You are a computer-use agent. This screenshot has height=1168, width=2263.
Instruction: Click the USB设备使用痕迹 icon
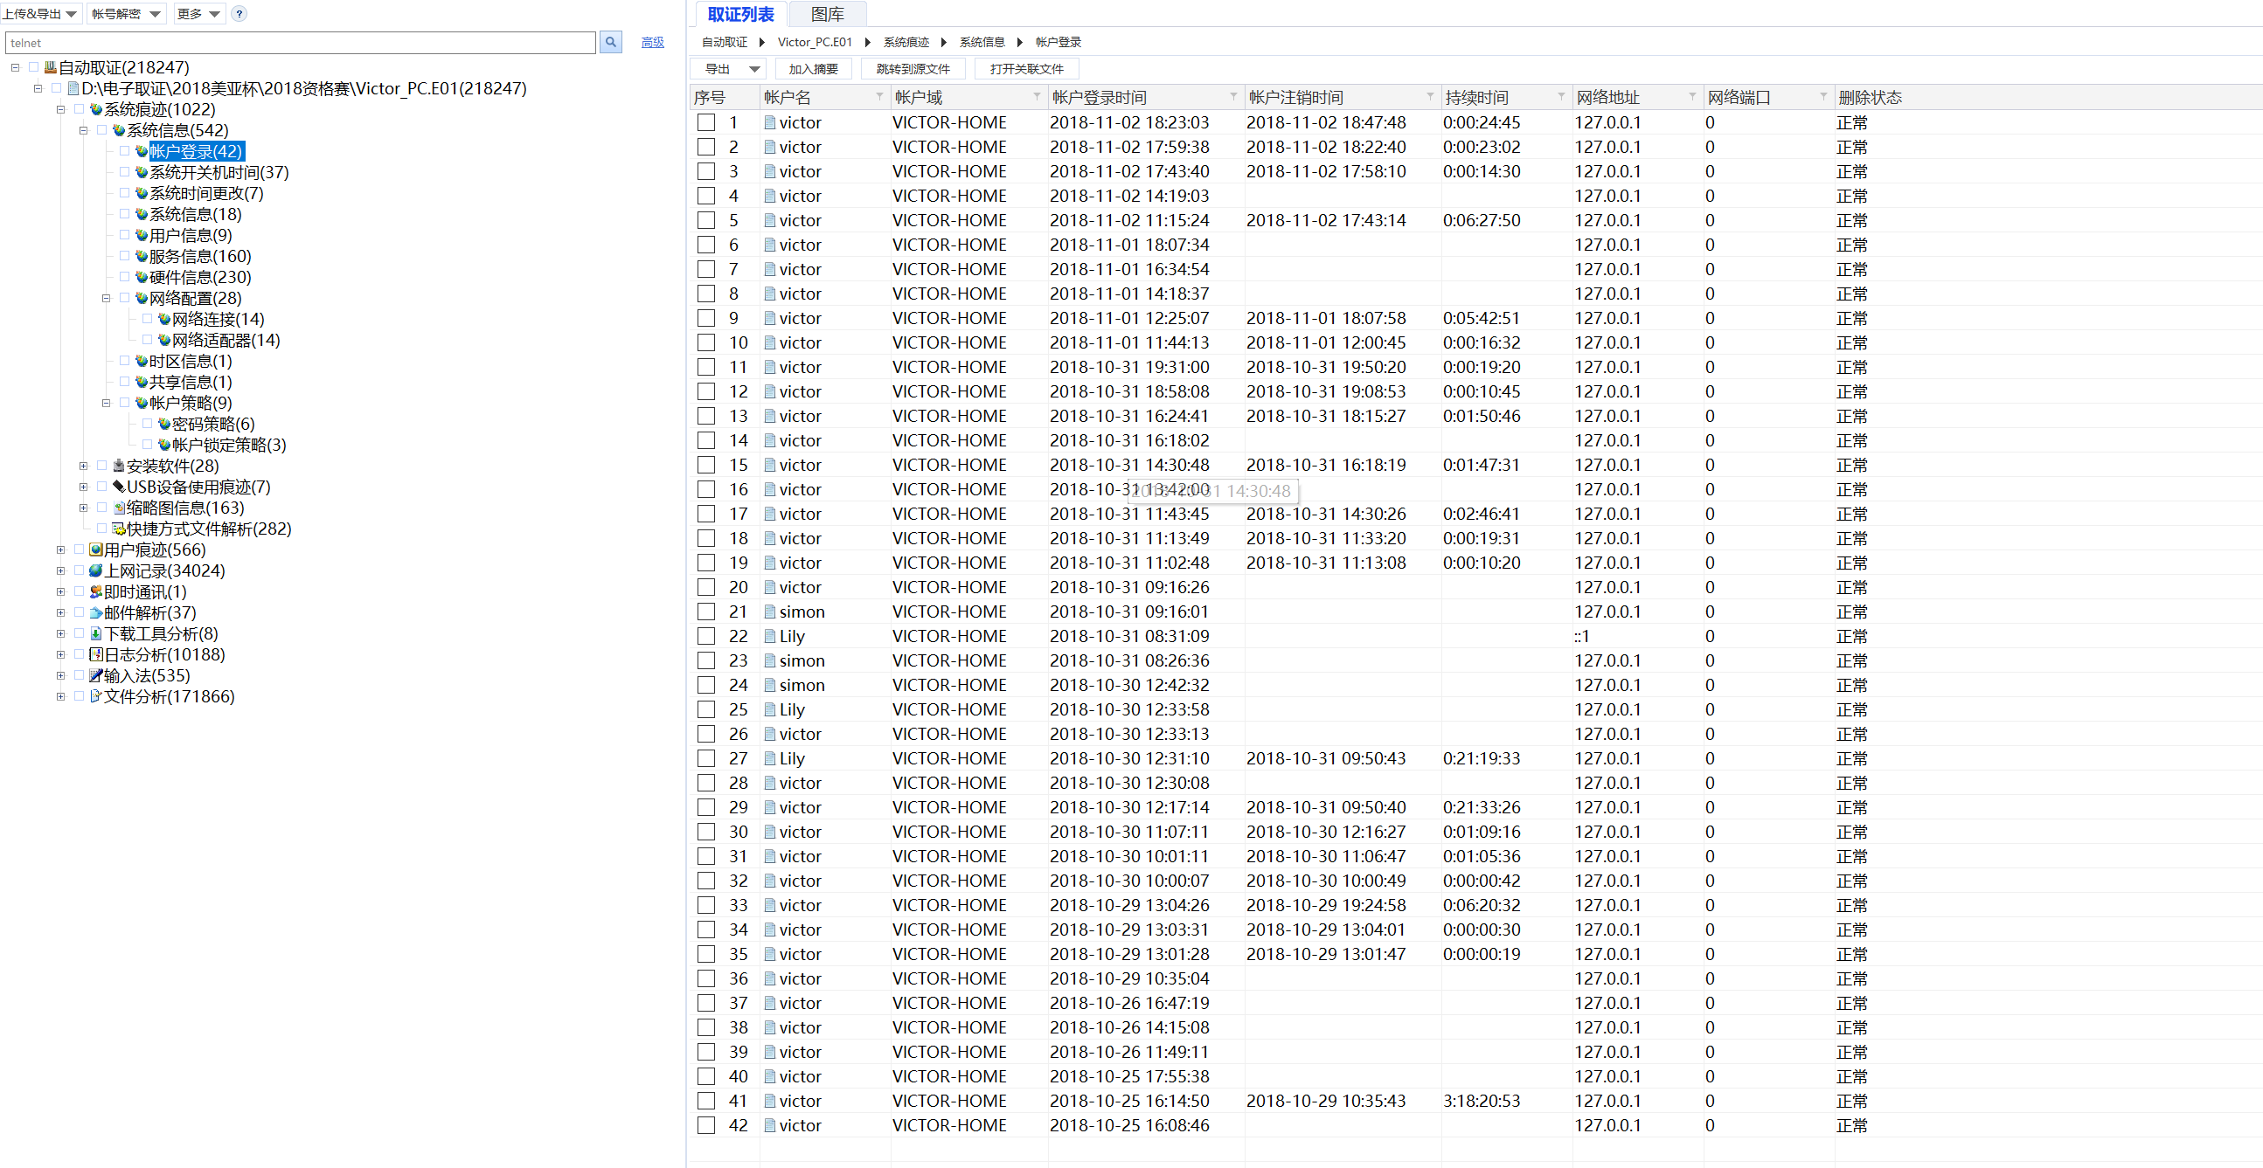coord(119,487)
